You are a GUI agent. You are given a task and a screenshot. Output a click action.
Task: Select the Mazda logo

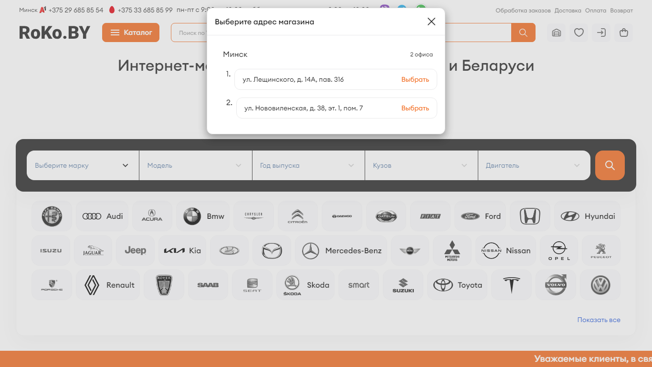(272, 250)
